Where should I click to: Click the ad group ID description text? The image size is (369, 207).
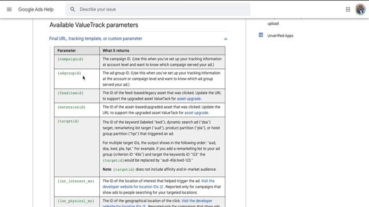161,79
